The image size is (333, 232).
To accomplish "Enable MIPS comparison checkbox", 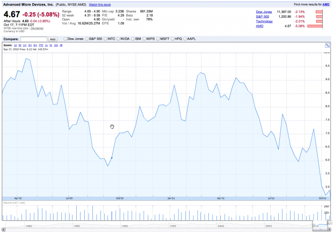I will (x=144, y=39).
